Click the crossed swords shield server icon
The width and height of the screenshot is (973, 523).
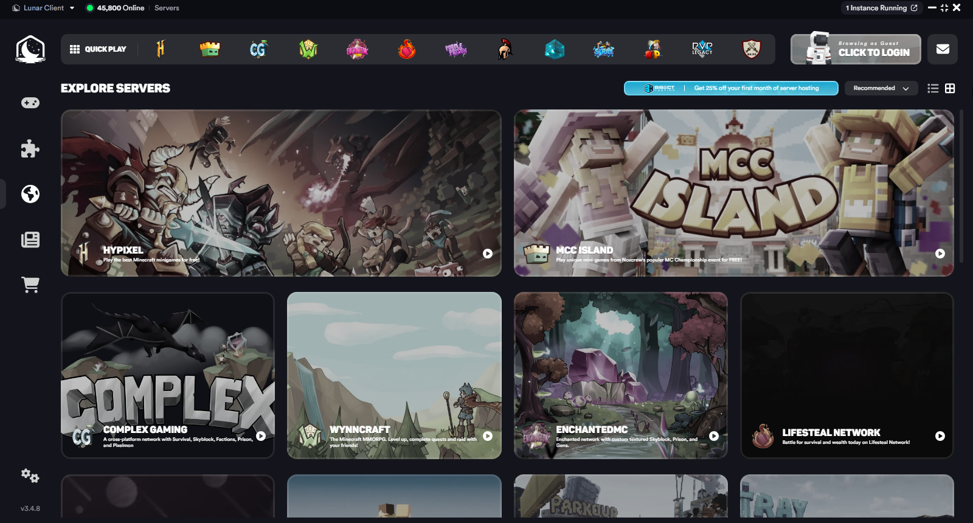tap(752, 49)
